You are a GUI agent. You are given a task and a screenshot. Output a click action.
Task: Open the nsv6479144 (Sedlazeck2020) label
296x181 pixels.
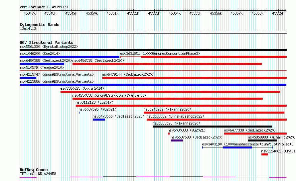point(128,74)
